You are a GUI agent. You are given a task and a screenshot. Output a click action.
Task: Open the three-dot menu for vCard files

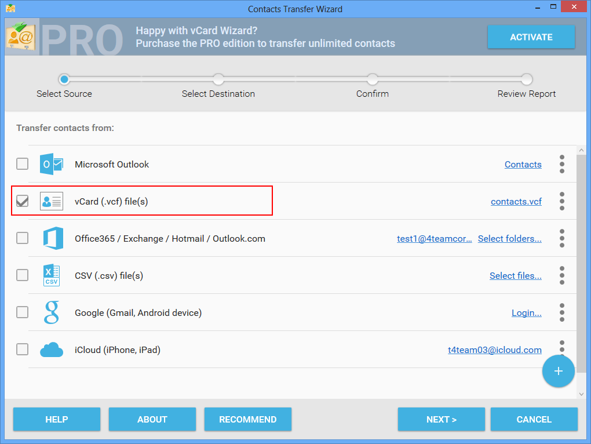(x=561, y=201)
